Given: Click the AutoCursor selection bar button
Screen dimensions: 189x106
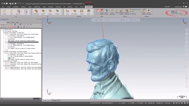Looking at the screenshot, I should coord(99,20).
